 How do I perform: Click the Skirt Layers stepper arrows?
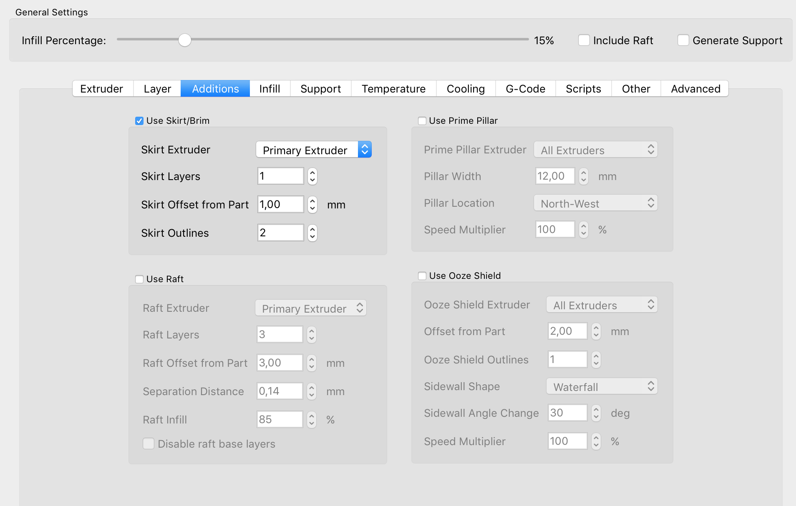click(x=312, y=176)
